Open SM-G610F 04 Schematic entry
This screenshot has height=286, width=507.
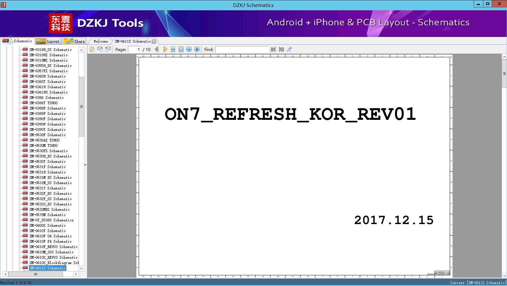50,236
